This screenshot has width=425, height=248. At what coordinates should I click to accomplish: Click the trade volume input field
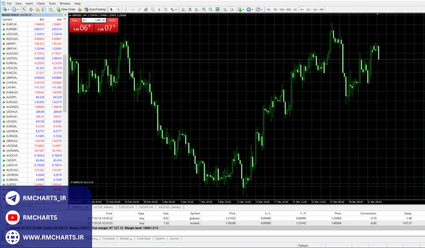click(x=96, y=20)
